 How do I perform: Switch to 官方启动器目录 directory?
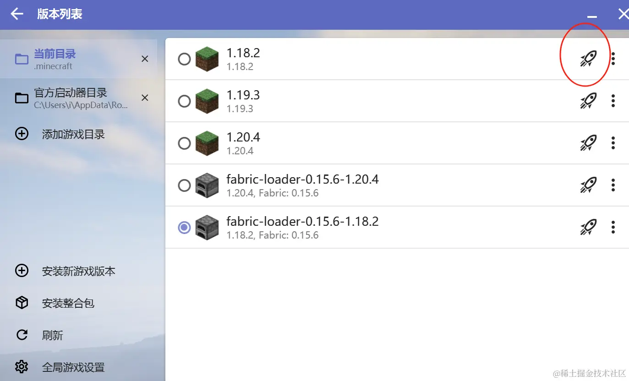[x=78, y=98]
